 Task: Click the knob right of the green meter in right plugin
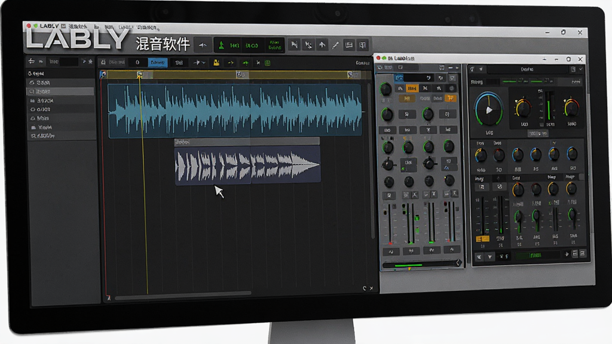pyautogui.click(x=571, y=108)
